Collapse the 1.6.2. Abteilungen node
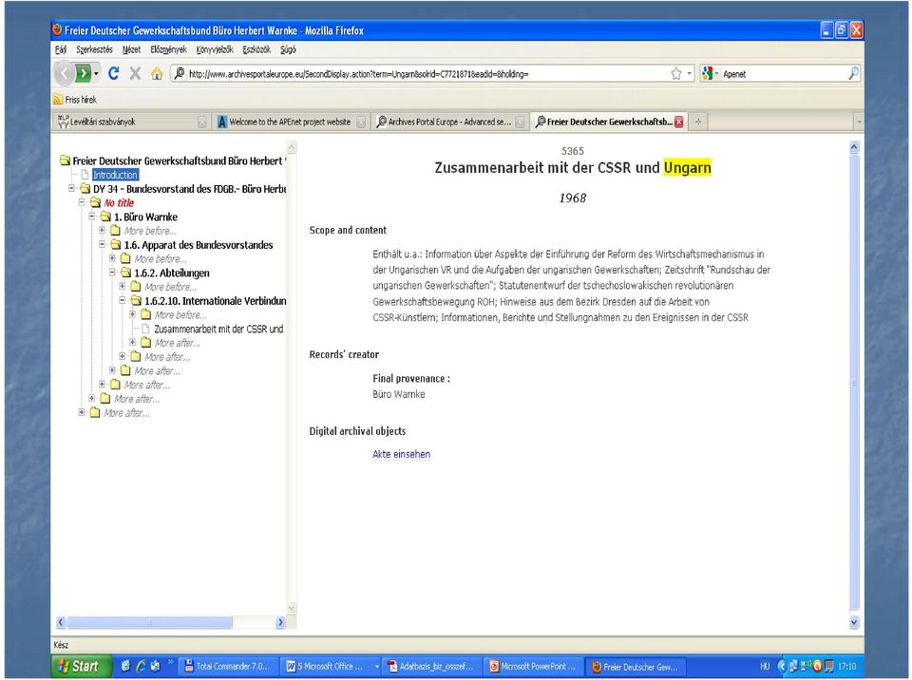912x680 pixels. (x=113, y=273)
